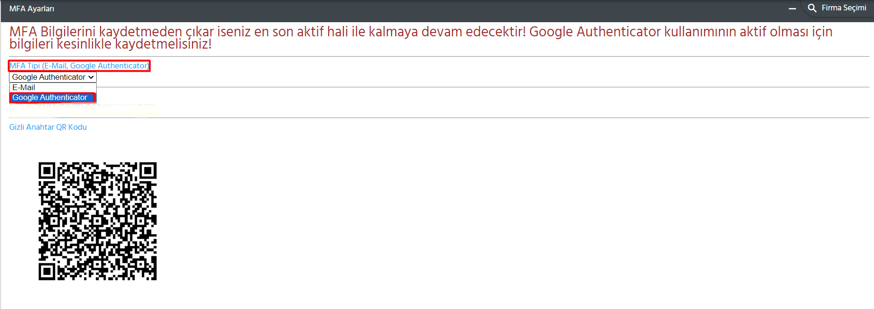
Task: Click the MFA Ayarları panel title
Action: pyautogui.click(x=32, y=9)
